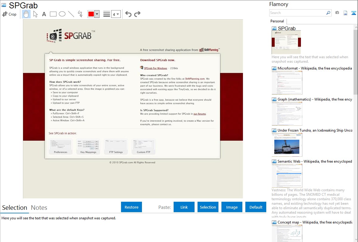The image size is (358, 242).
Task: Click the app icon beside the large SPGrab heading
Action: [x=4, y=5]
